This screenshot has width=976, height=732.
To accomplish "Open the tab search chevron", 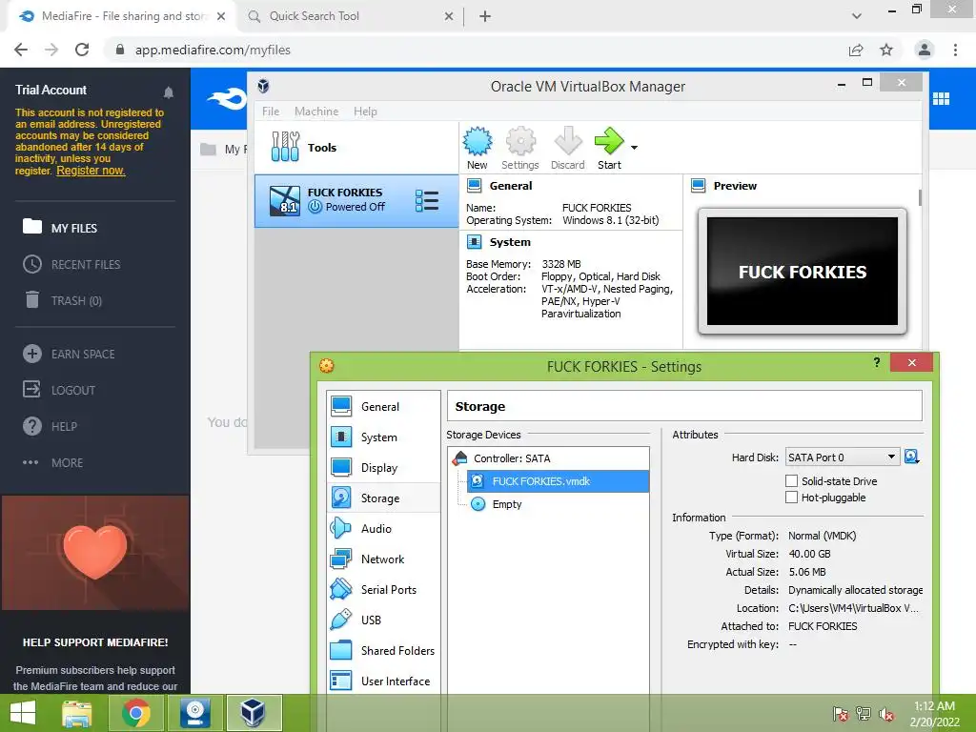I will point(857,16).
